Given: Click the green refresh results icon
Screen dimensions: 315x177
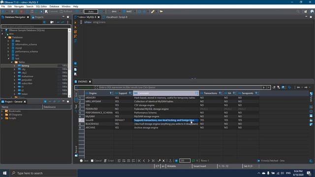Looking at the screenshot, I should pos(193,161).
